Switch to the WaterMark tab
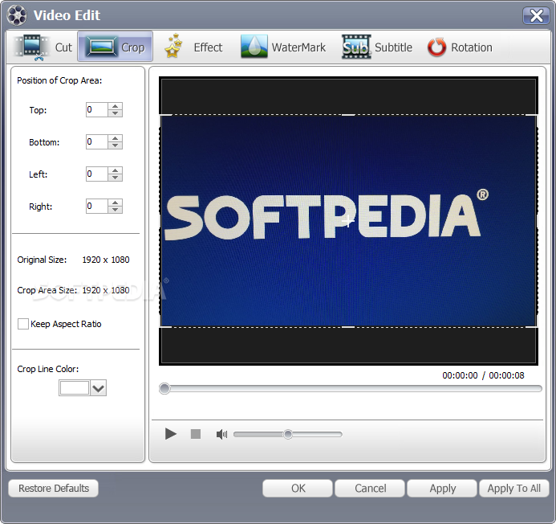The height and width of the screenshot is (524, 556). coord(283,47)
